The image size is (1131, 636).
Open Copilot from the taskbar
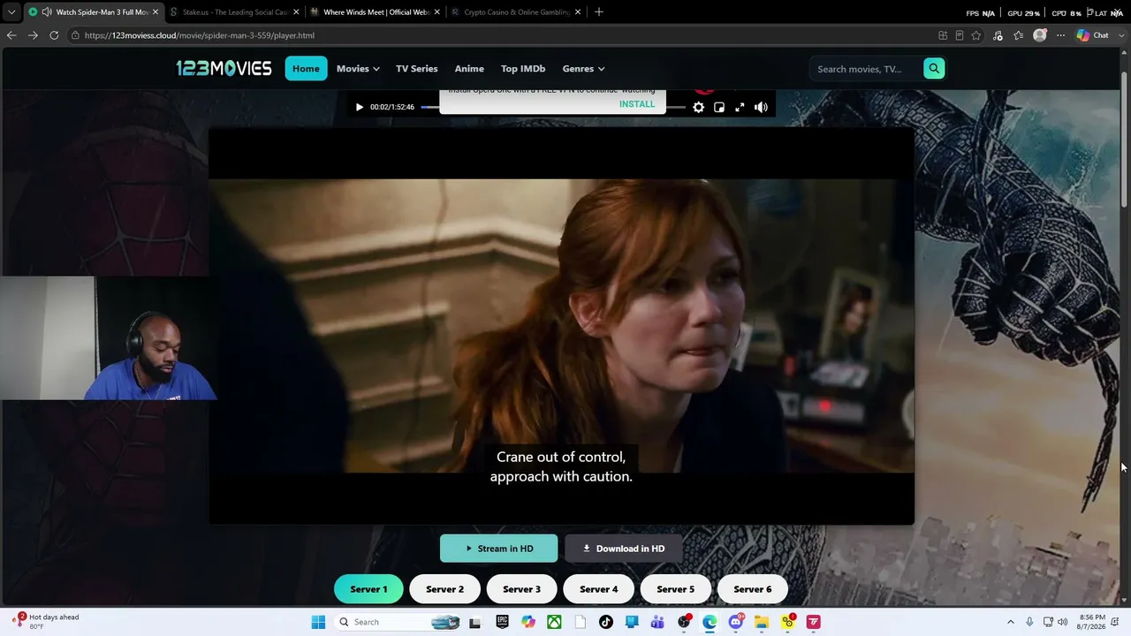[x=528, y=622]
